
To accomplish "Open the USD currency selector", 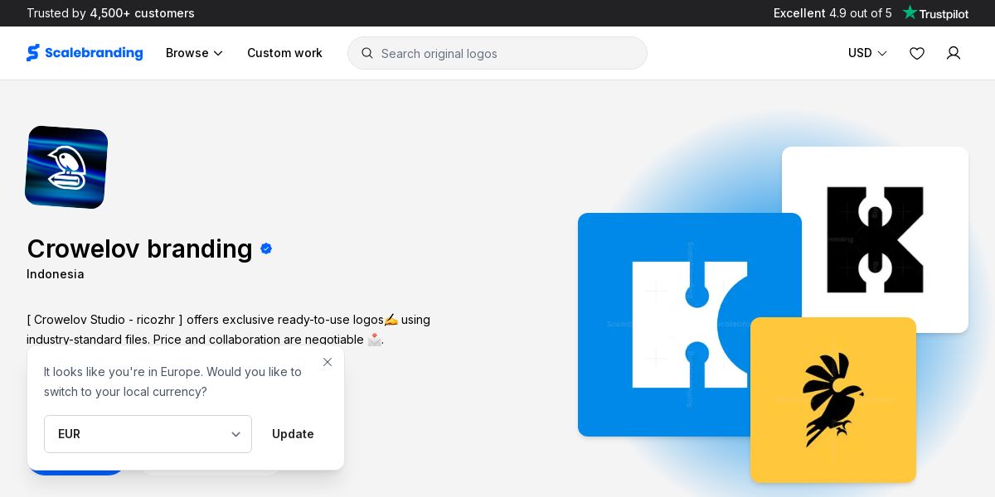I will click(x=867, y=53).
